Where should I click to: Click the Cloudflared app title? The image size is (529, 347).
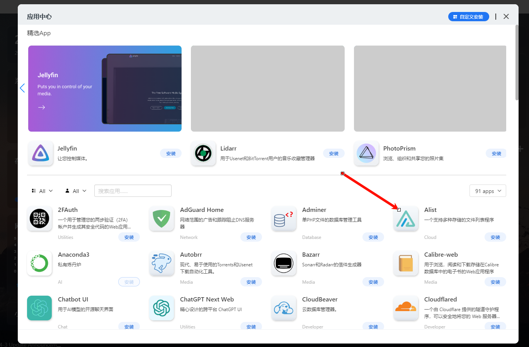(x=441, y=300)
